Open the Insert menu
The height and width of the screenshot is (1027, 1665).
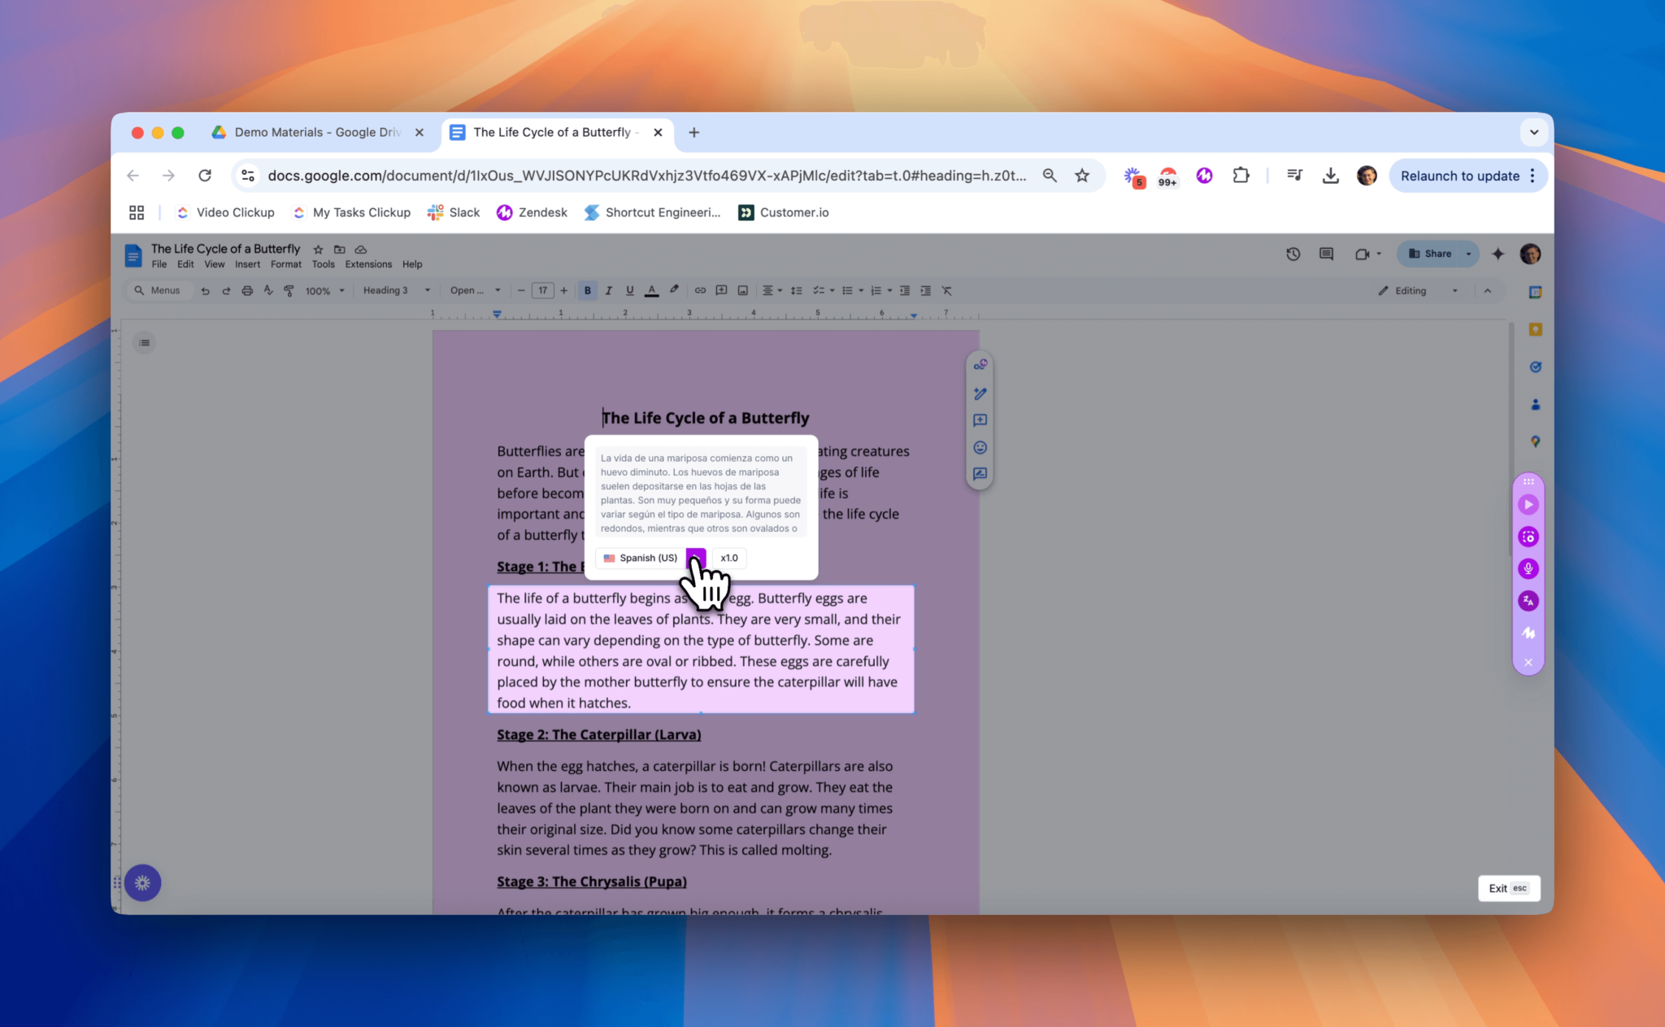[247, 263]
